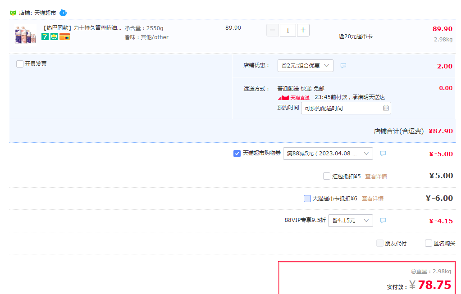The image size is (461, 294).
Task: Click the 运送方式： label
Action: pyautogui.click(x=256, y=89)
